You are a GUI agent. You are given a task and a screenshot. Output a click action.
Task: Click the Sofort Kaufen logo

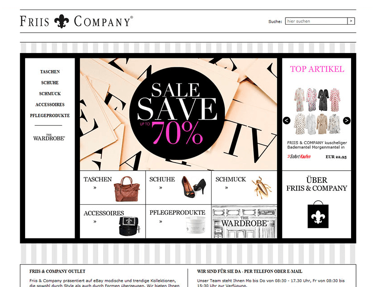coord(299,156)
